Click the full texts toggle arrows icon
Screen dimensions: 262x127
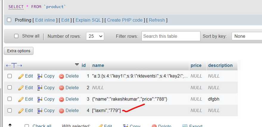[14, 66]
